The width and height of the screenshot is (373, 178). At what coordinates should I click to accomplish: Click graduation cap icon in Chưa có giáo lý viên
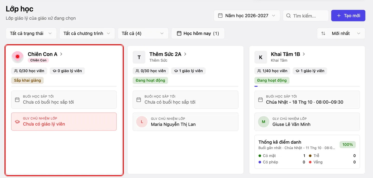(17, 122)
